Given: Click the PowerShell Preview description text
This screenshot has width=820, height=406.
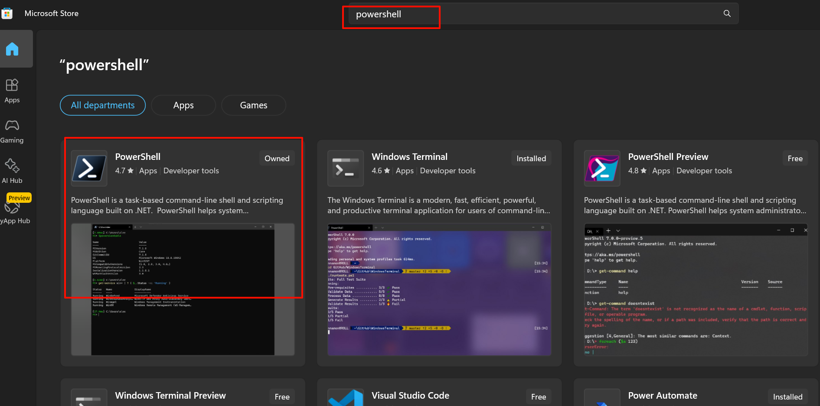Looking at the screenshot, I should pos(695,205).
